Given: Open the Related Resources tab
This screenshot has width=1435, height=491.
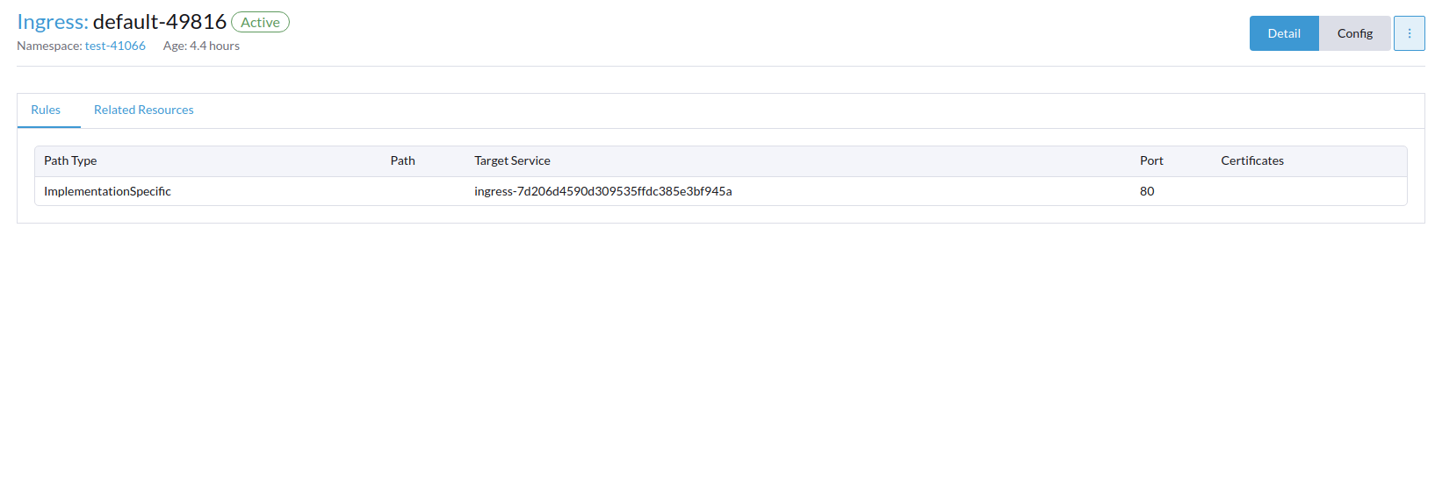Looking at the screenshot, I should click(x=144, y=110).
